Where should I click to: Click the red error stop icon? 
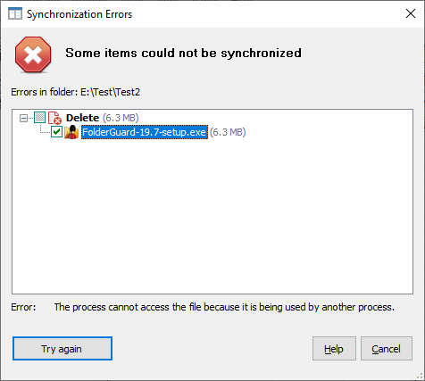33,54
